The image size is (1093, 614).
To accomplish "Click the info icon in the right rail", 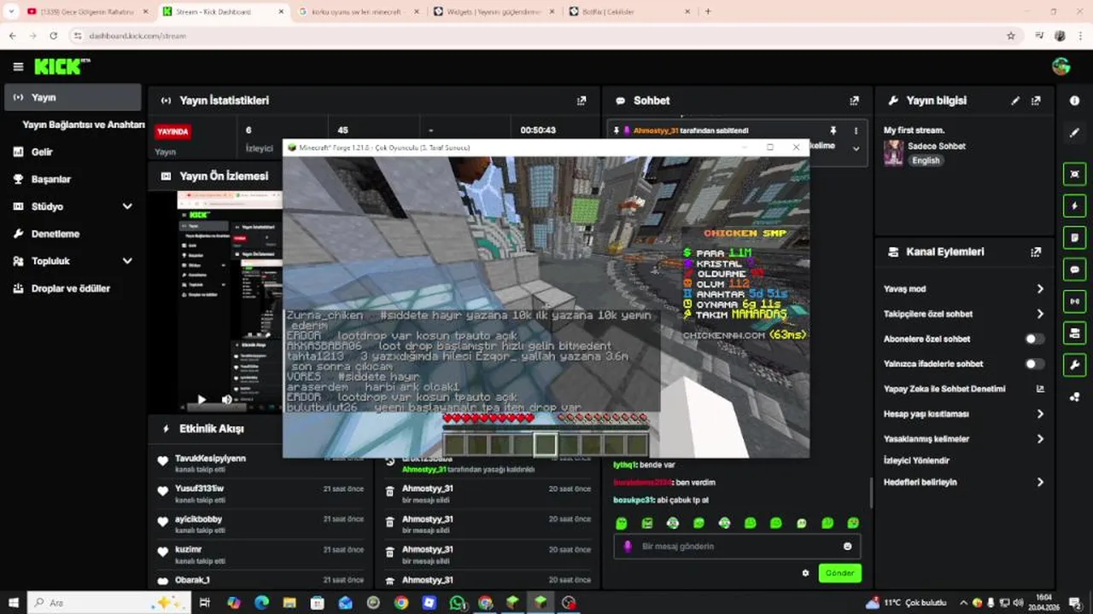I will (x=1074, y=101).
